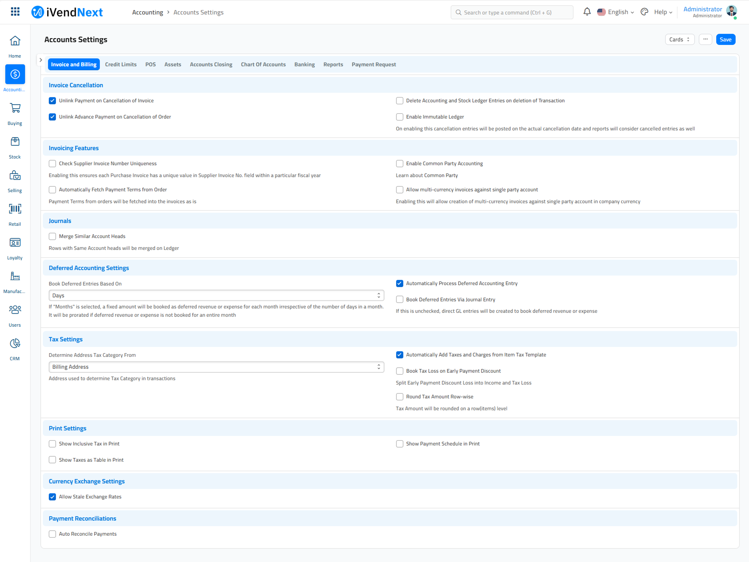
Task: Switch to the Chart Of Accounts tab
Action: click(263, 64)
